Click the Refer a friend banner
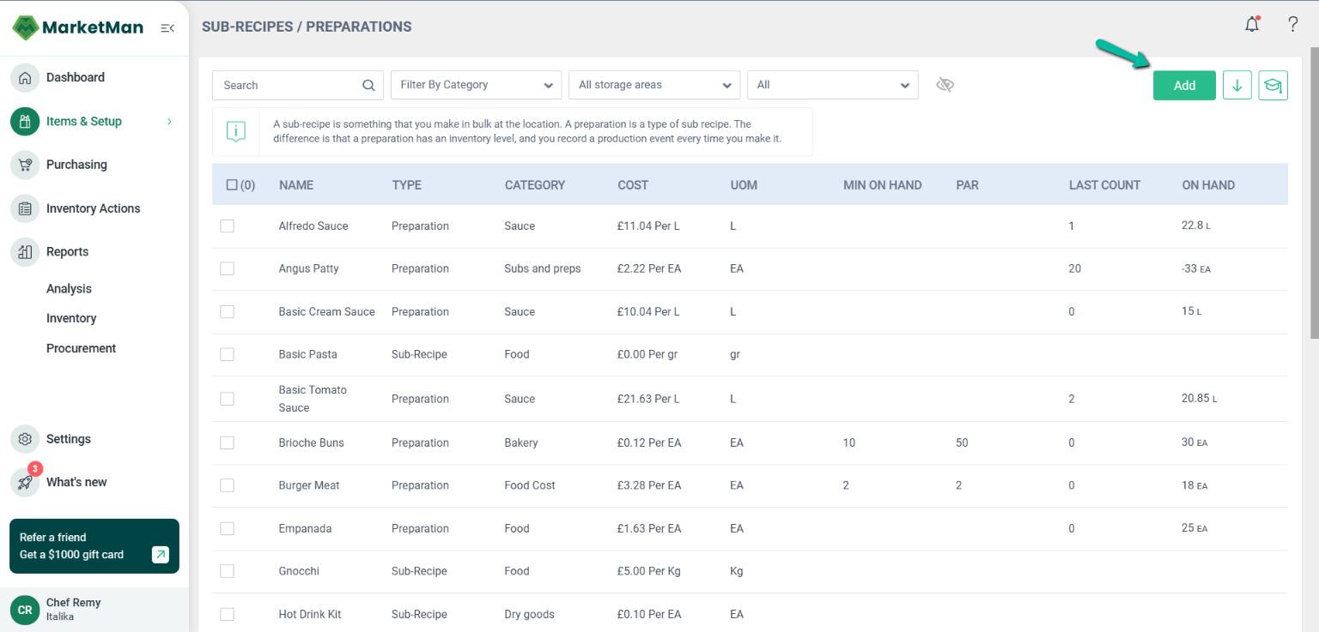Screen dimensions: 1319x632 (94, 546)
